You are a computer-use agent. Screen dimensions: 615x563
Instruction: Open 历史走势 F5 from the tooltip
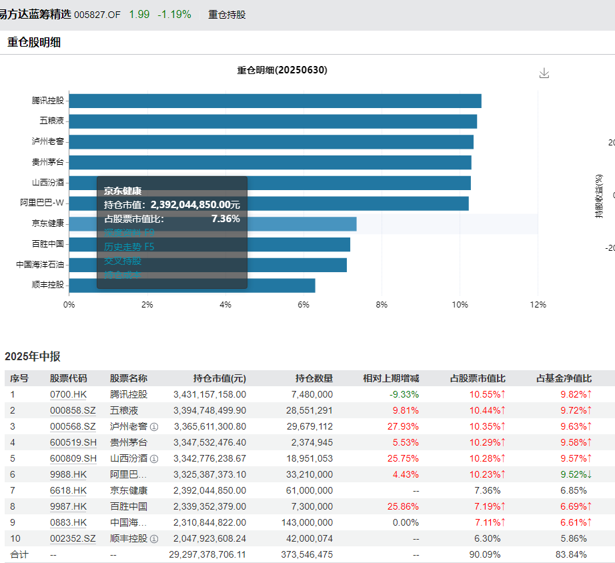pos(127,246)
